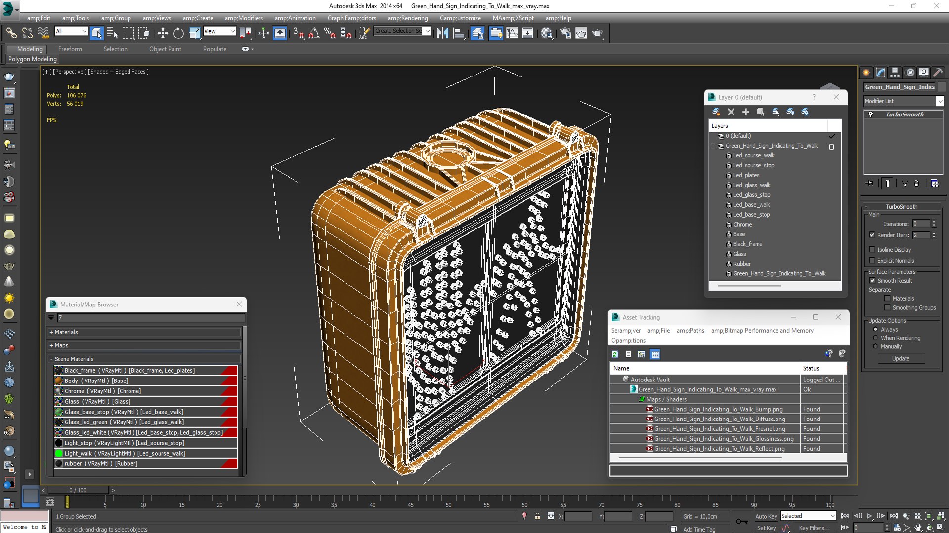The image size is (949, 533).
Task: Enable Isoline Display checkbox
Action: point(872,250)
